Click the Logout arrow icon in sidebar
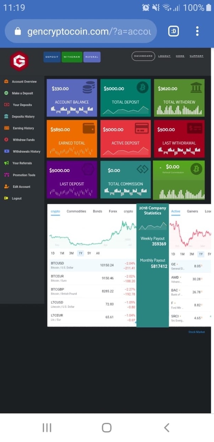The image size is (214, 442). tap(6, 198)
